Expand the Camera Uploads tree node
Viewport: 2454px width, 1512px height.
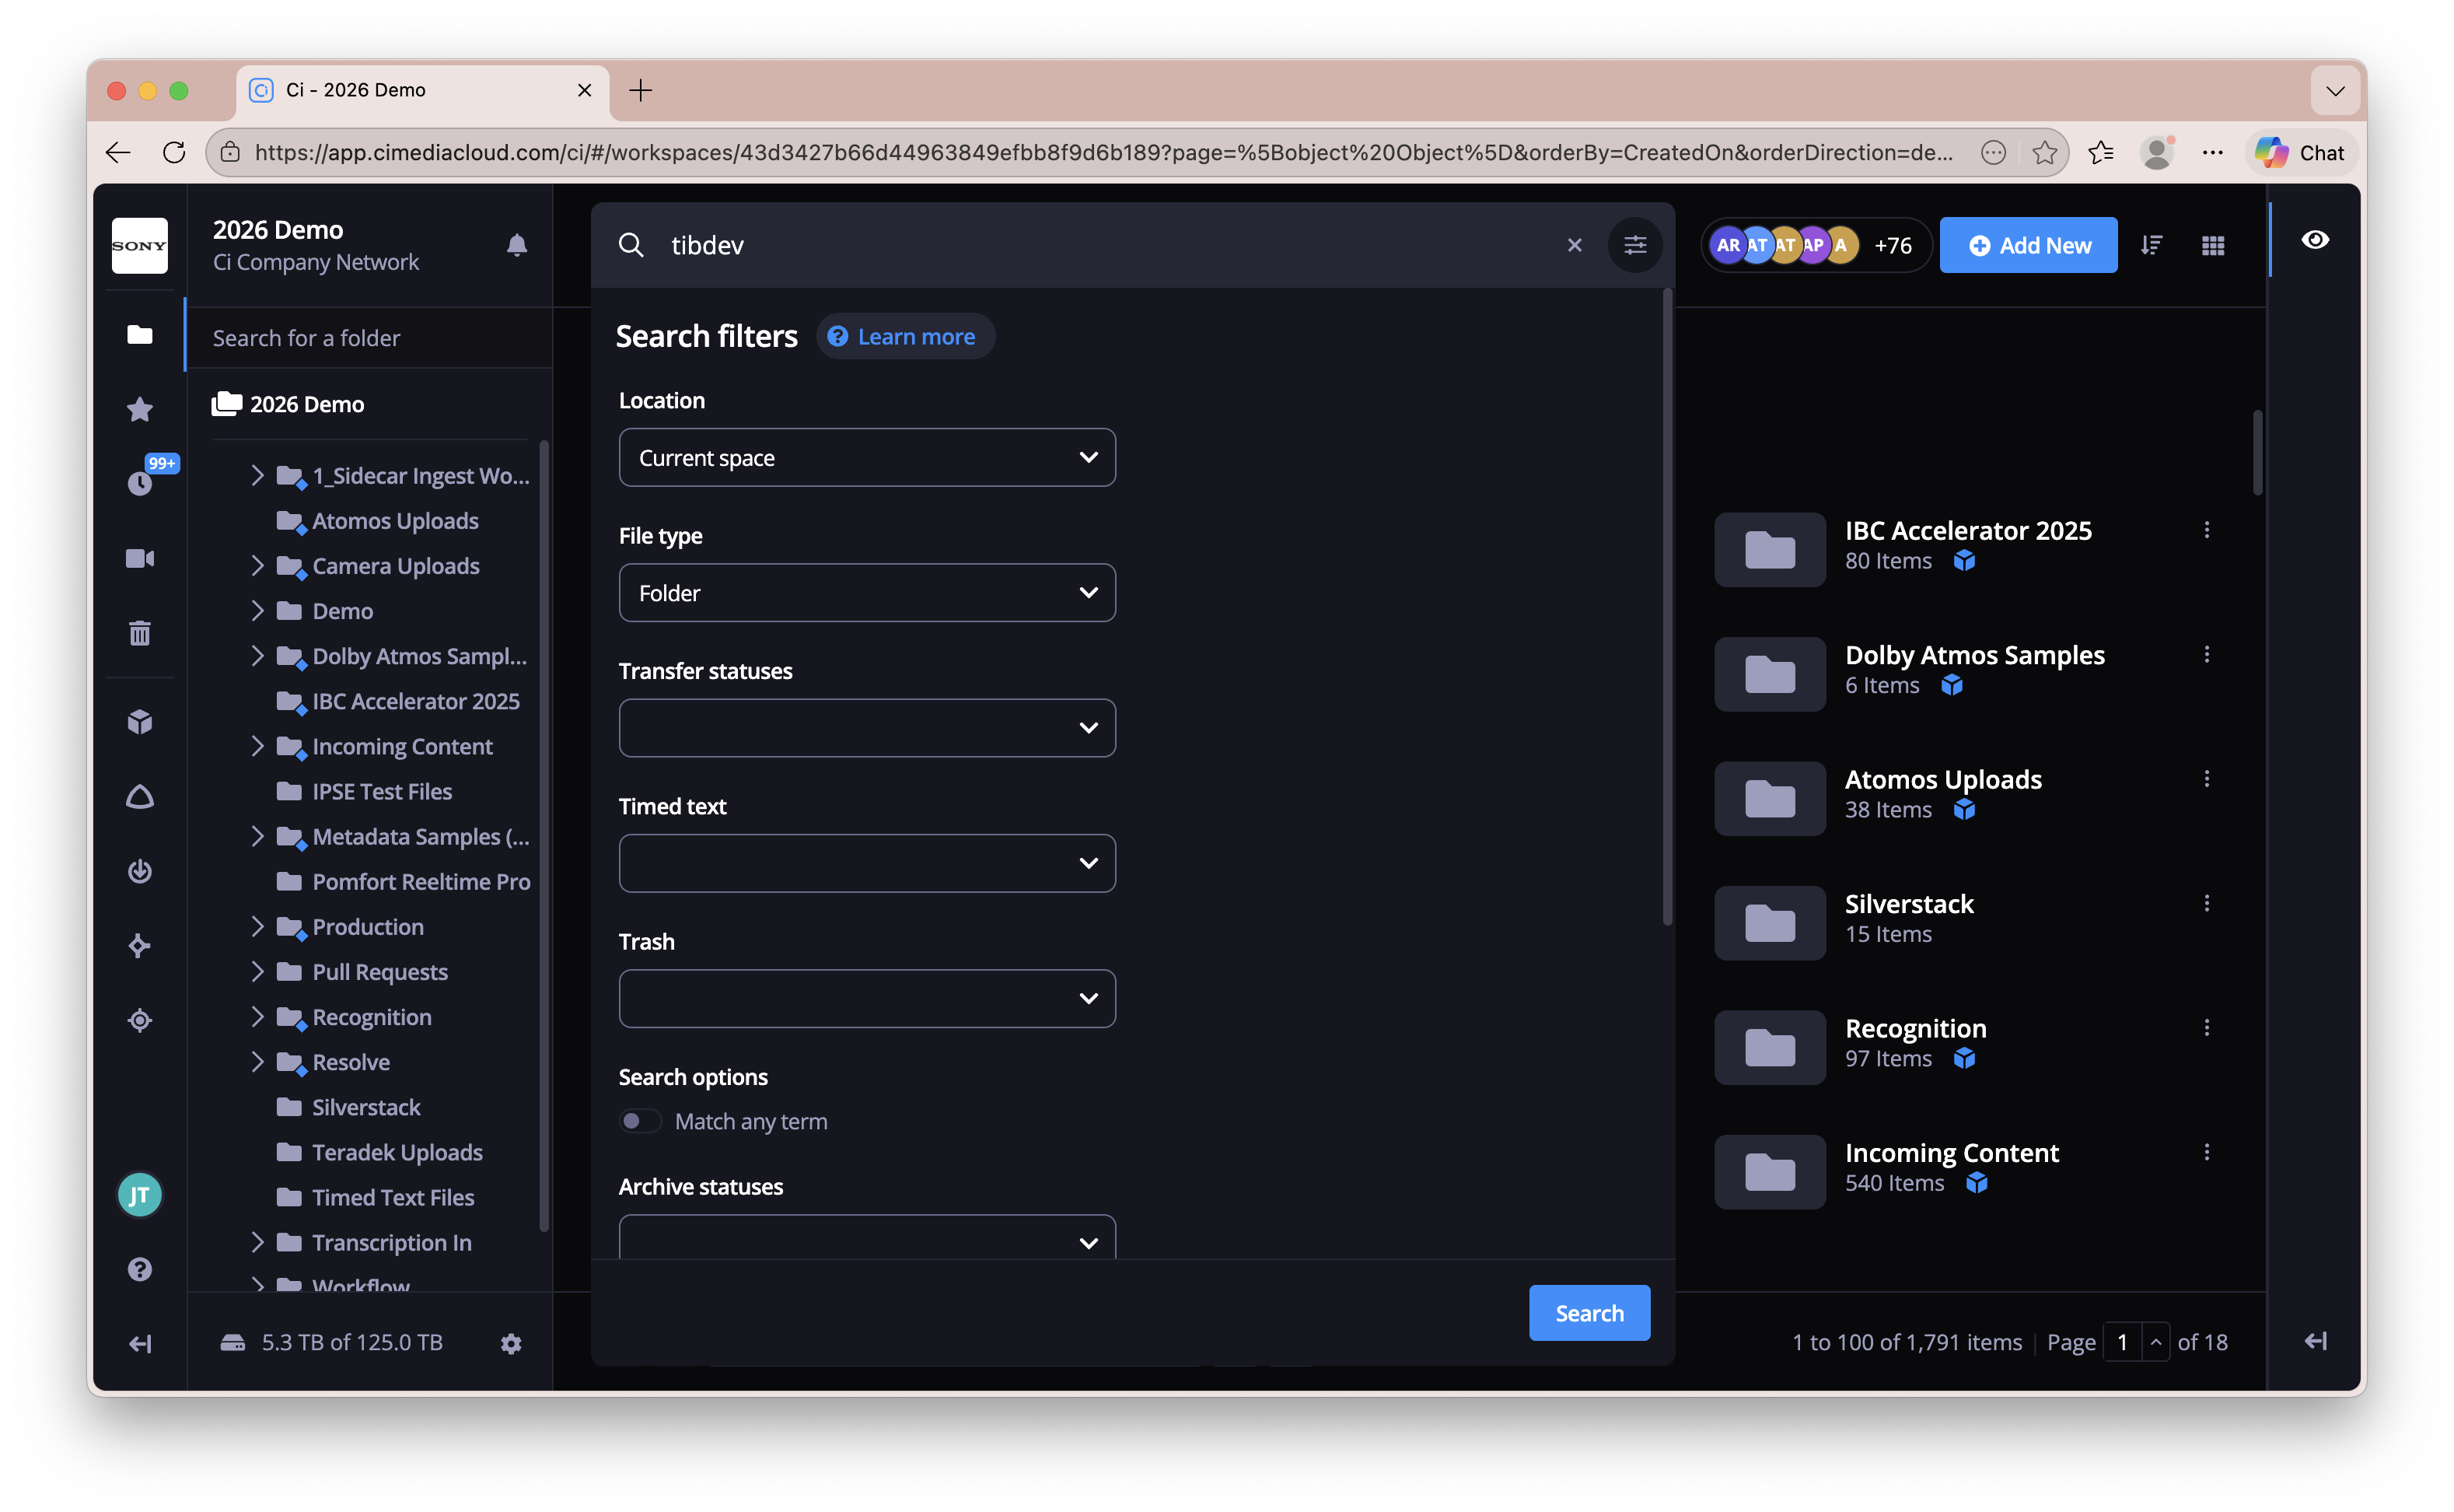257,565
